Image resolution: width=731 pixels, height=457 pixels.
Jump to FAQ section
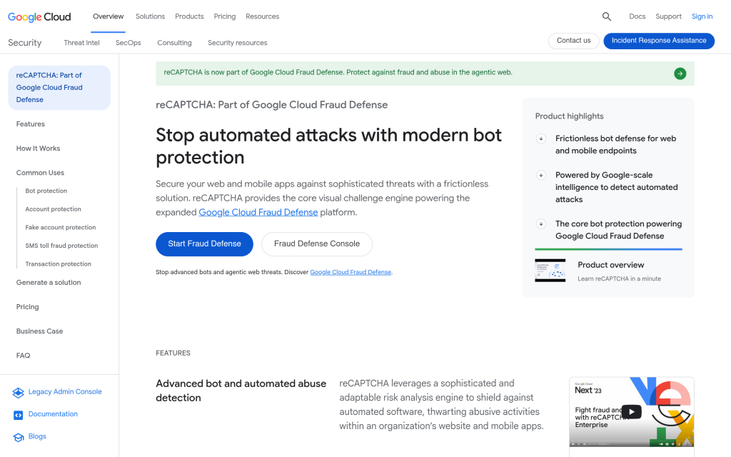[x=23, y=356]
